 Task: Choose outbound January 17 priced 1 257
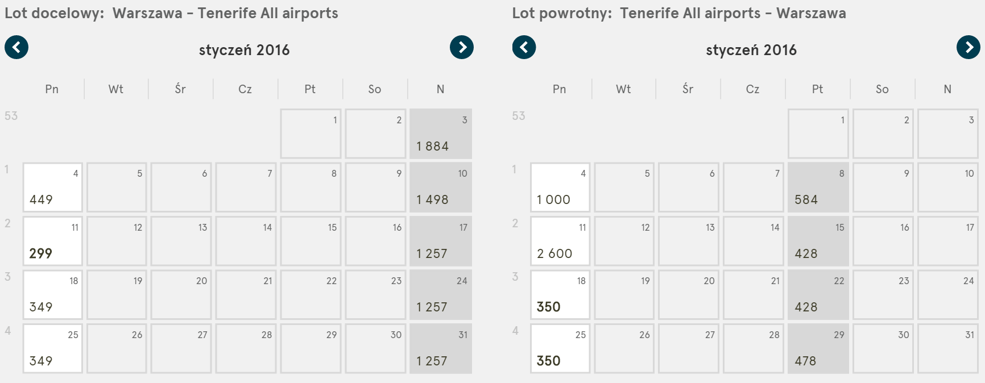pos(441,241)
